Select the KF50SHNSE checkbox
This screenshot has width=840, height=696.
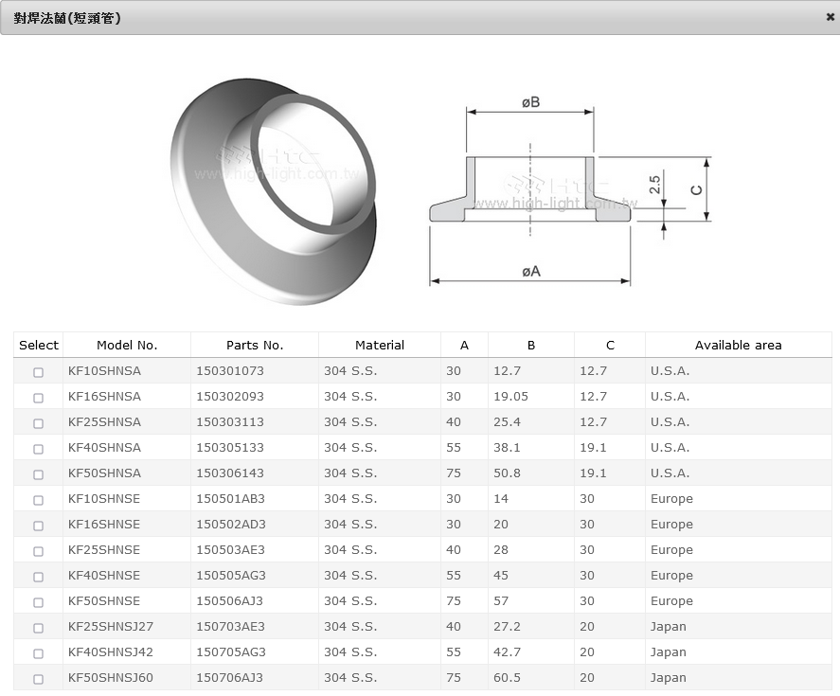39,602
